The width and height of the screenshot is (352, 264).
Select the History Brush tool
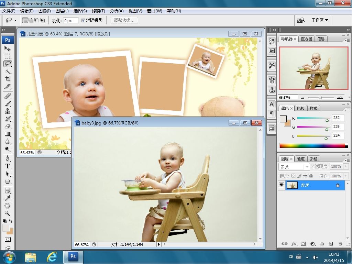[x=8, y=119]
